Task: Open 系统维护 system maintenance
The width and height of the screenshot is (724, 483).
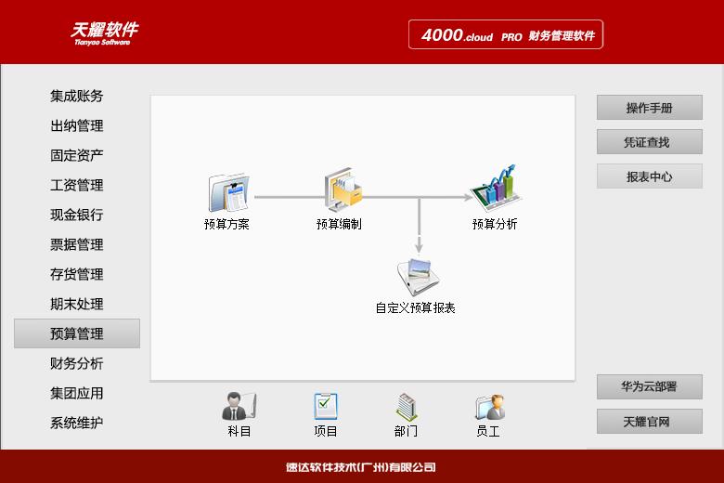Action: click(77, 423)
